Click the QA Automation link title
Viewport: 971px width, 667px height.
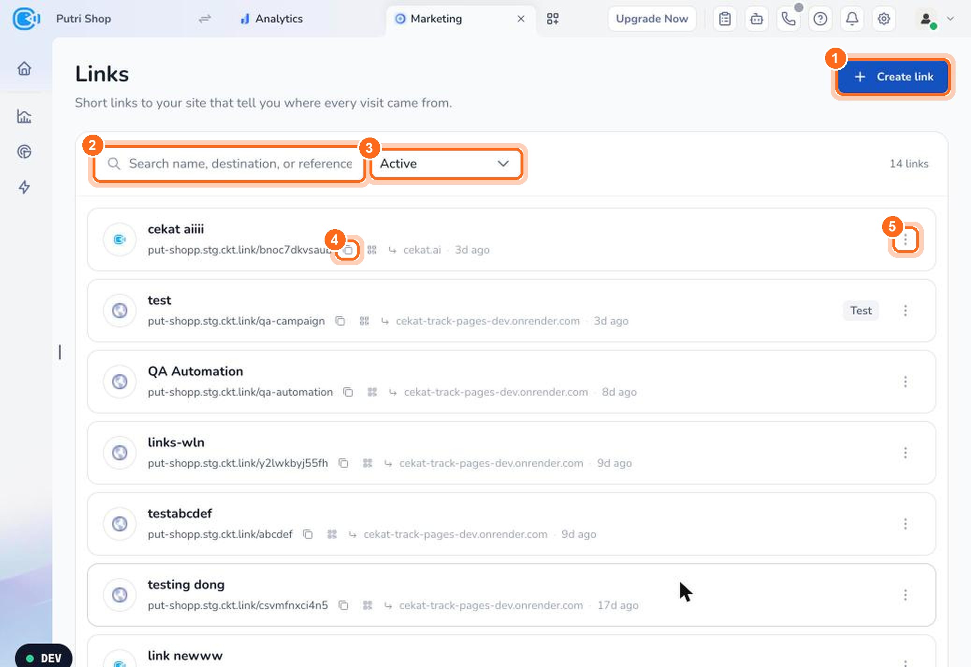coord(195,371)
